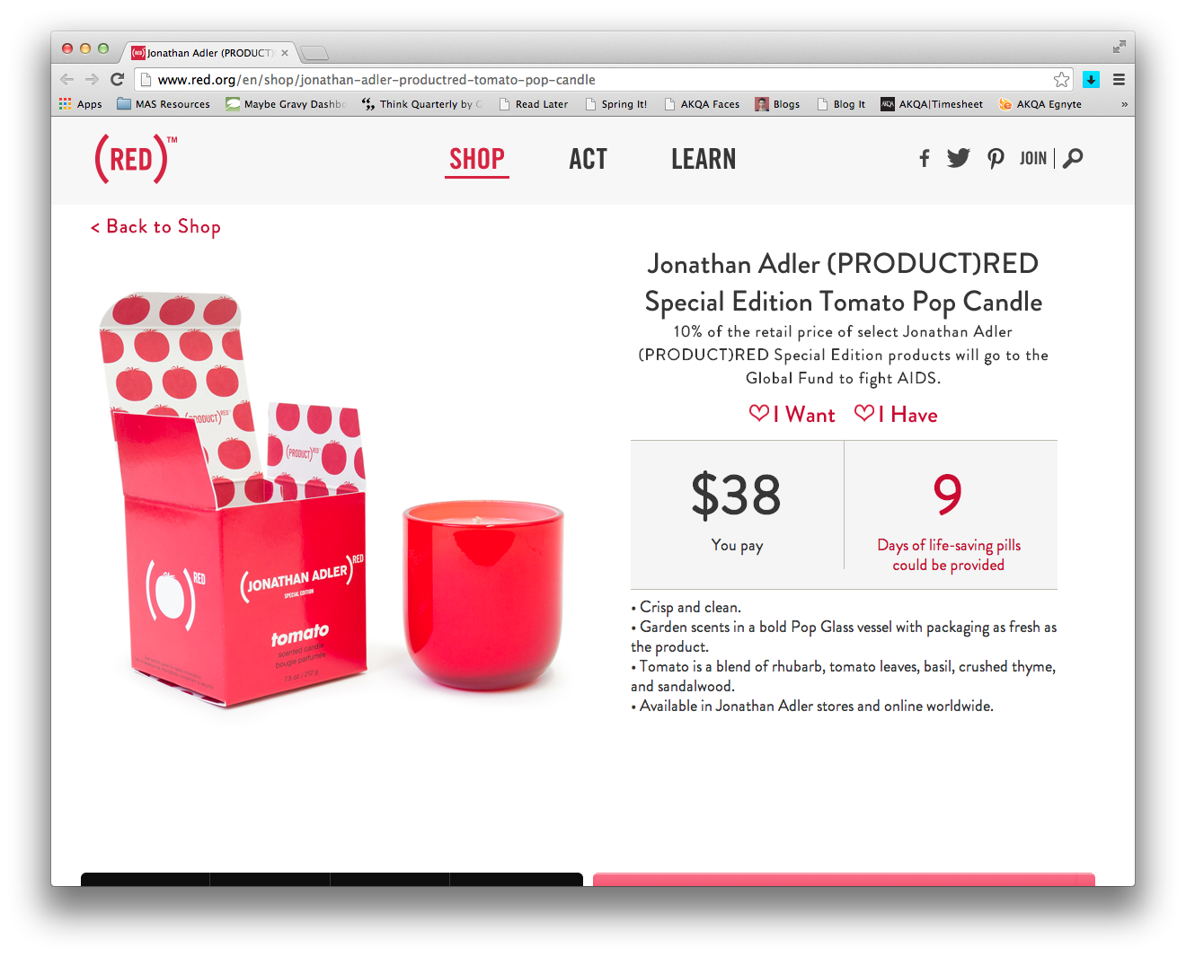Open the RED Twitter bird icon

coord(959,158)
